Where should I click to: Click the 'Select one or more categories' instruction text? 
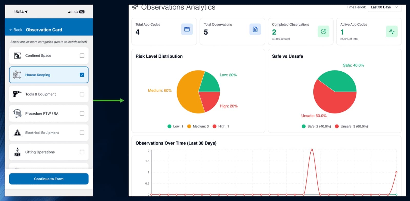point(49,42)
